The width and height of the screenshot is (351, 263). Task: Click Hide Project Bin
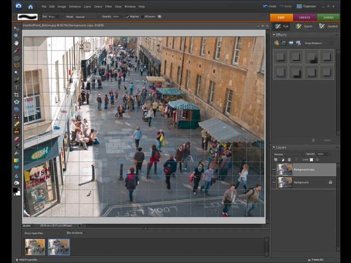(x=26, y=260)
